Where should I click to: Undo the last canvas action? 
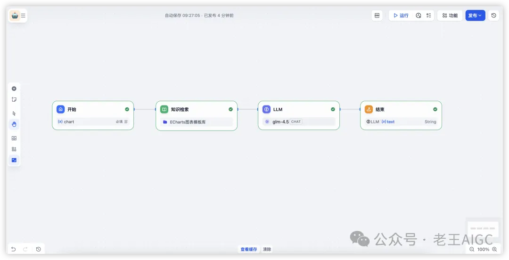(13, 249)
